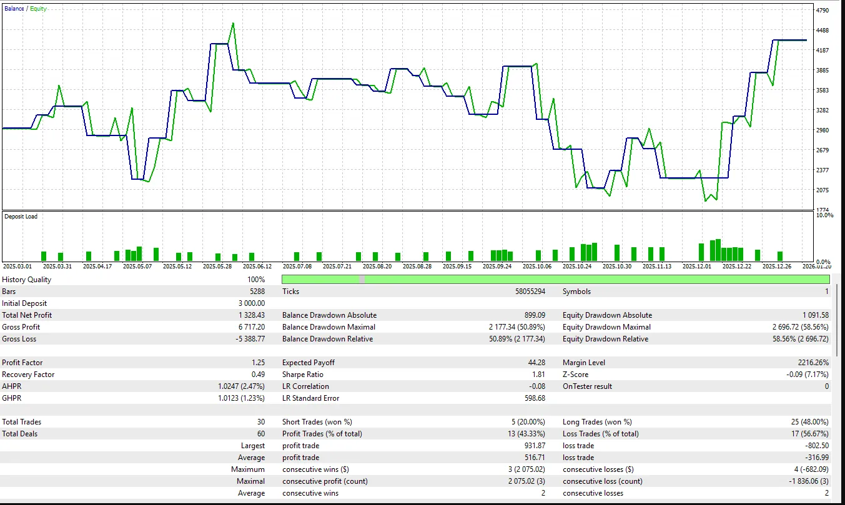Viewport: 845px width, 505px height.
Task: Select the Total Trades value 30
Action: click(x=260, y=422)
